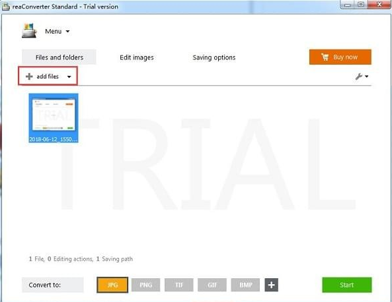Click the title bar application icon
392x302 pixels.
5,7
